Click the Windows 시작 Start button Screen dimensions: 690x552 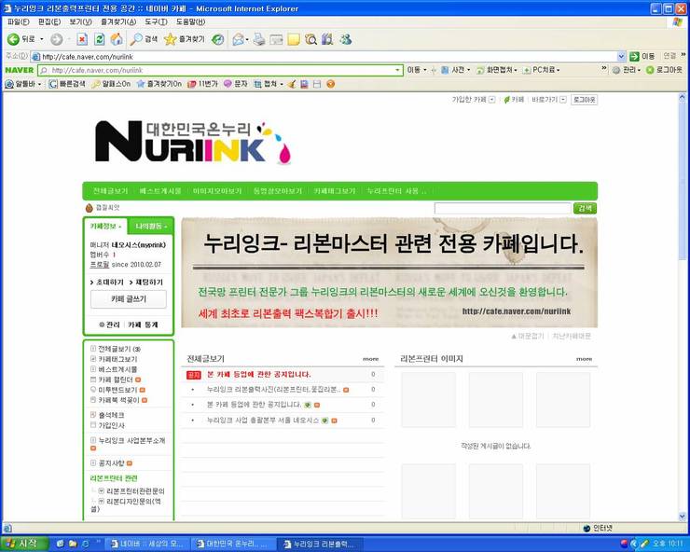point(22,543)
